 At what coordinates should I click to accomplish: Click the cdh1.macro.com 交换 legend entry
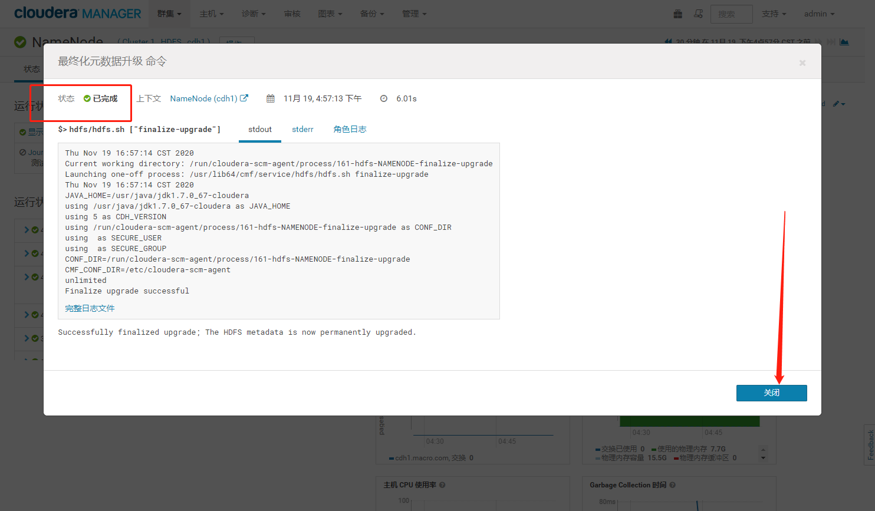coord(431,458)
